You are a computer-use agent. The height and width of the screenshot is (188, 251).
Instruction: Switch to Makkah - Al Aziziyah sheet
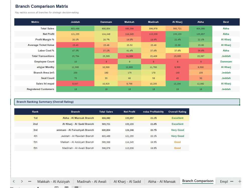tap(53, 181)
